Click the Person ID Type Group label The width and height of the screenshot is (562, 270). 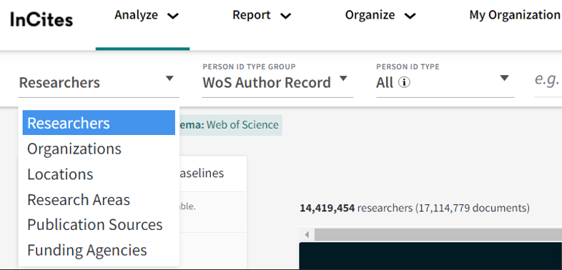[x=249, y=67]
